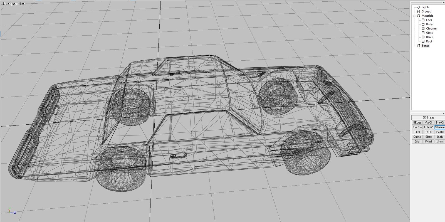The width and height of the screenshot is (445, 222).
Task: Select the Black material
Action: click(x=429, y=37)
